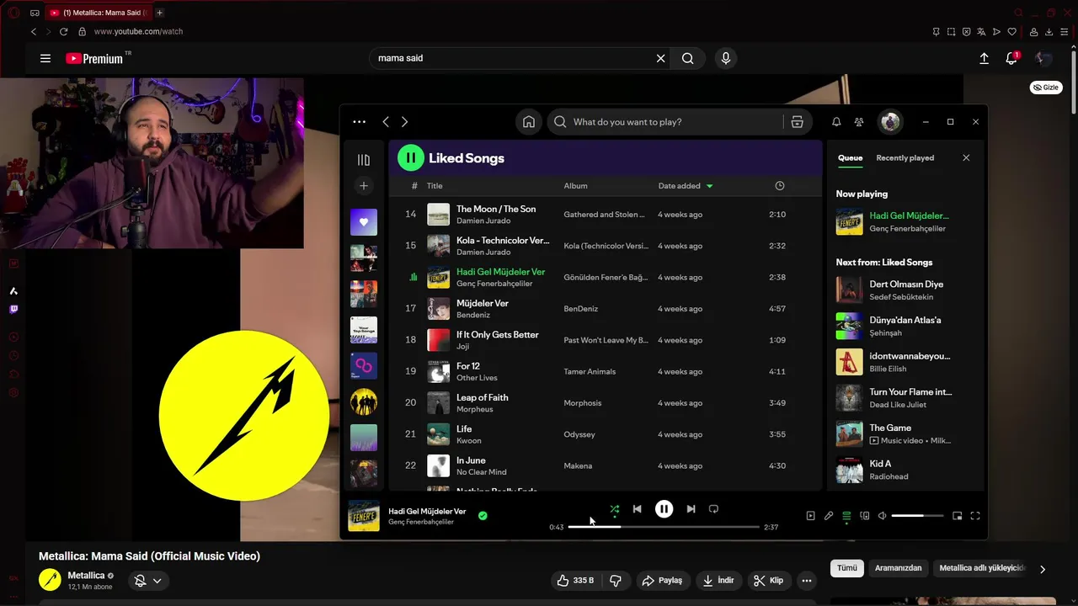Create new playlist with plus icon

pyautogui.click(x=364, y=186)
